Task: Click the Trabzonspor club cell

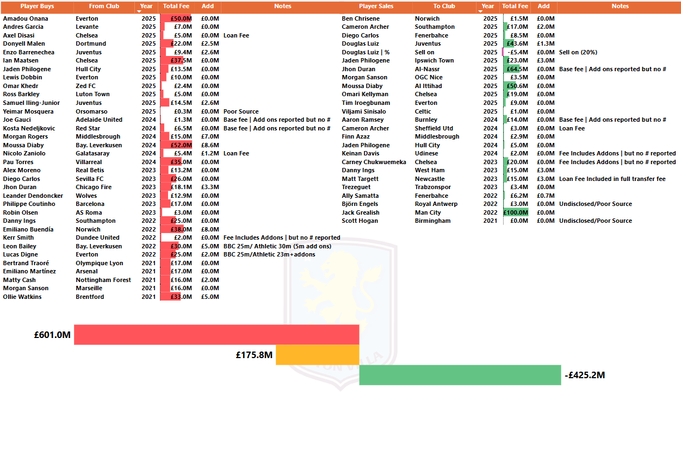Action: pyautogui.click(x=432, y=187)
